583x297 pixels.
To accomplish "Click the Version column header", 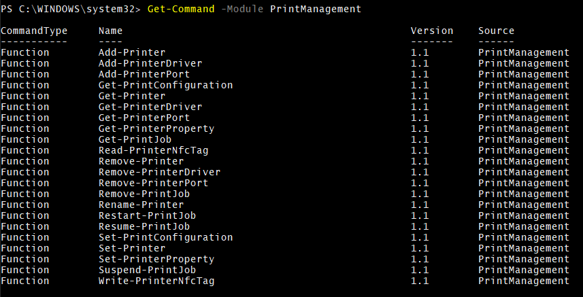I will 432,31.
